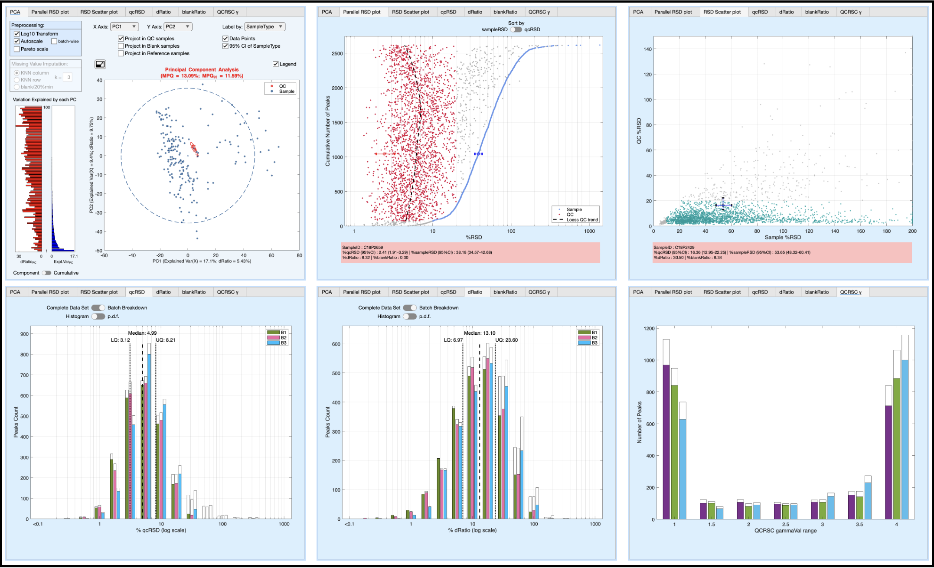934x568 pixels.
Task: Click the Median: 4.99 label
Action: tap(142, 333)
